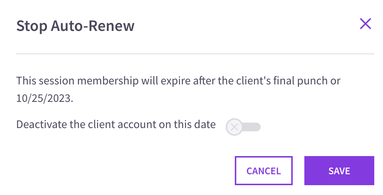Save the auto-renew changes
383x195 pixels.
339,171
